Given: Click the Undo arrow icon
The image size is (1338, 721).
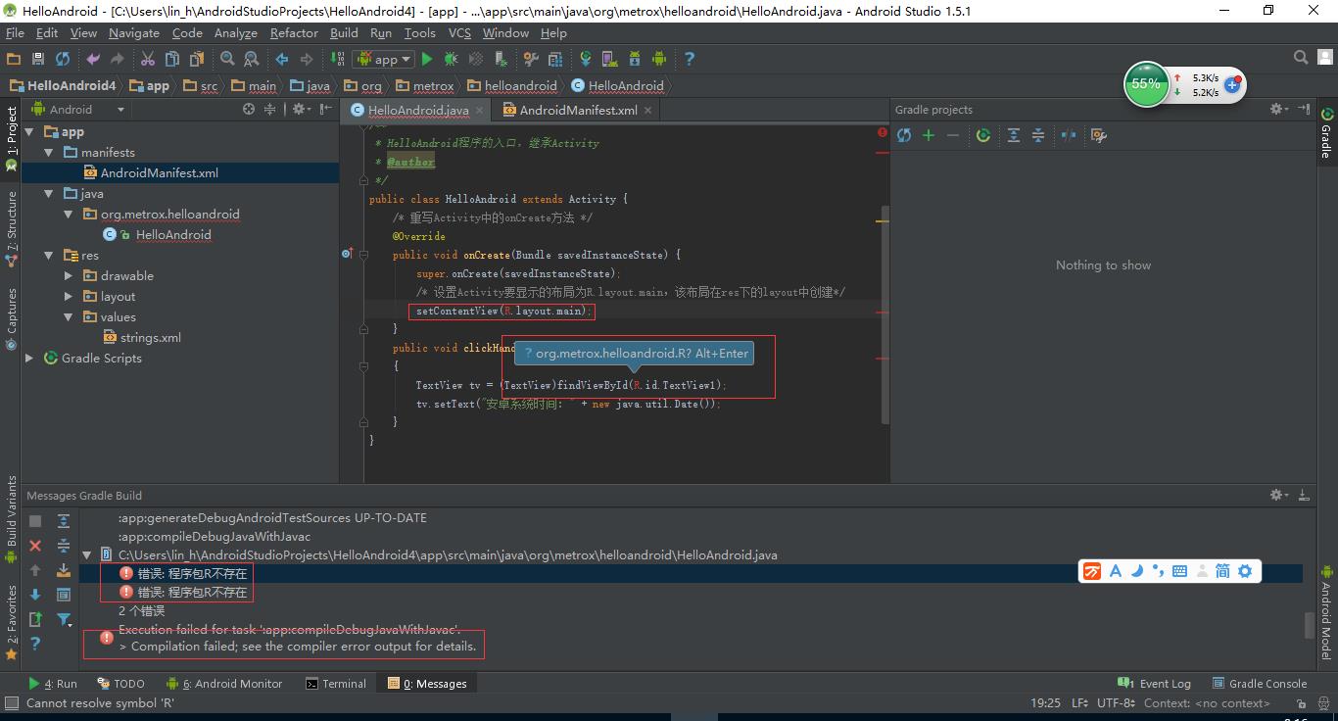Looking at the screenshot, I should coord(93,59).
